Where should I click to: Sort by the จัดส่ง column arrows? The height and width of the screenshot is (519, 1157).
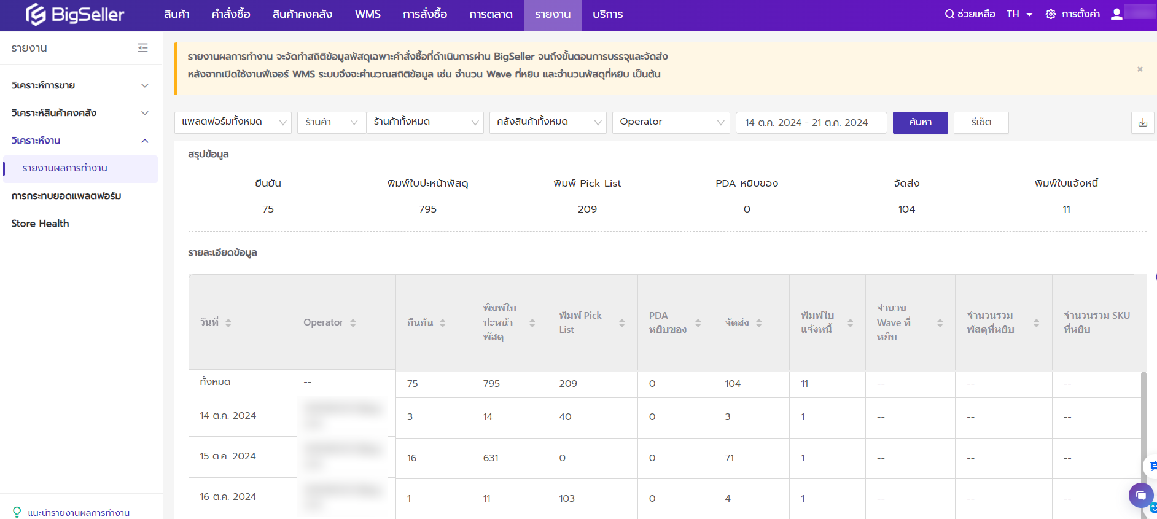coord(758,322)
